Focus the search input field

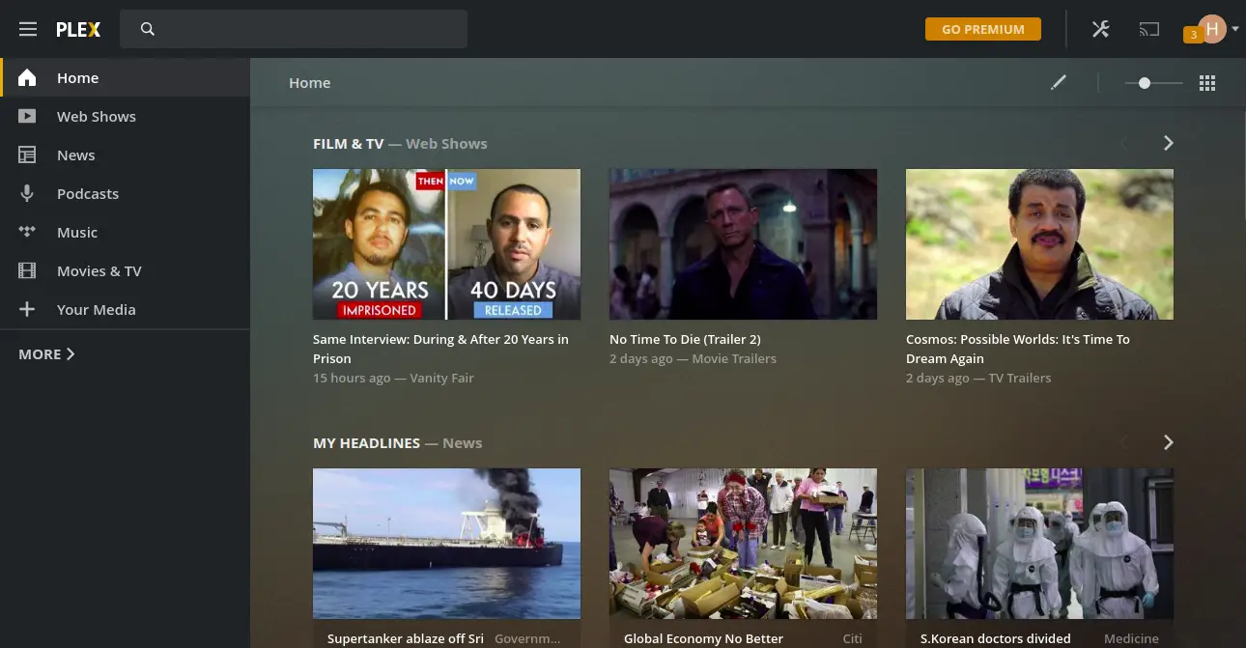click(x=294, y=29)
